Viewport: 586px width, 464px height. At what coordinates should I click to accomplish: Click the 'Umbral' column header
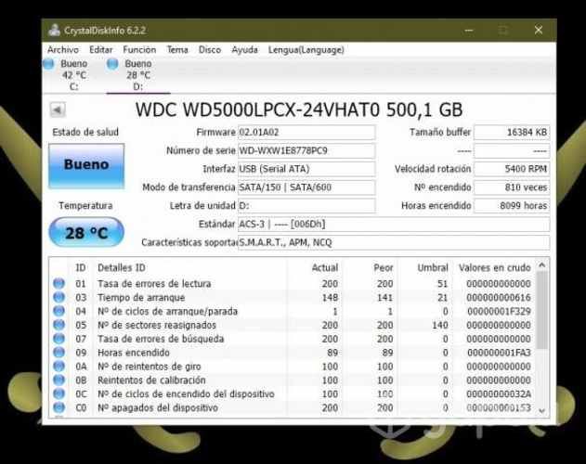[x=433, y=268]
